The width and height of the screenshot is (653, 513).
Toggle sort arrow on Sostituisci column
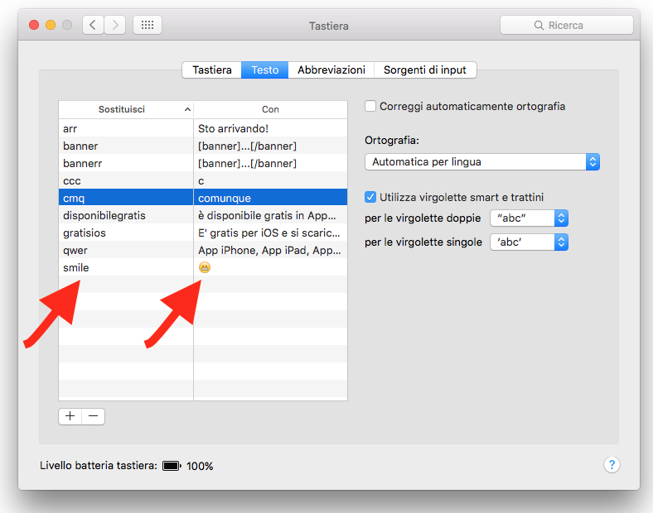click(187, 109)
